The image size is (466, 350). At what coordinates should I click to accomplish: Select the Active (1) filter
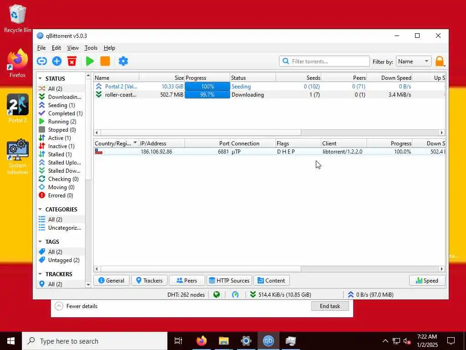[60, 138]
